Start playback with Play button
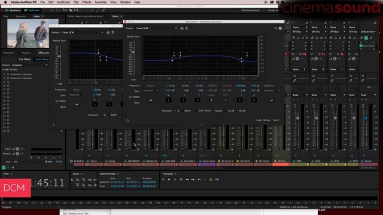 169,180
